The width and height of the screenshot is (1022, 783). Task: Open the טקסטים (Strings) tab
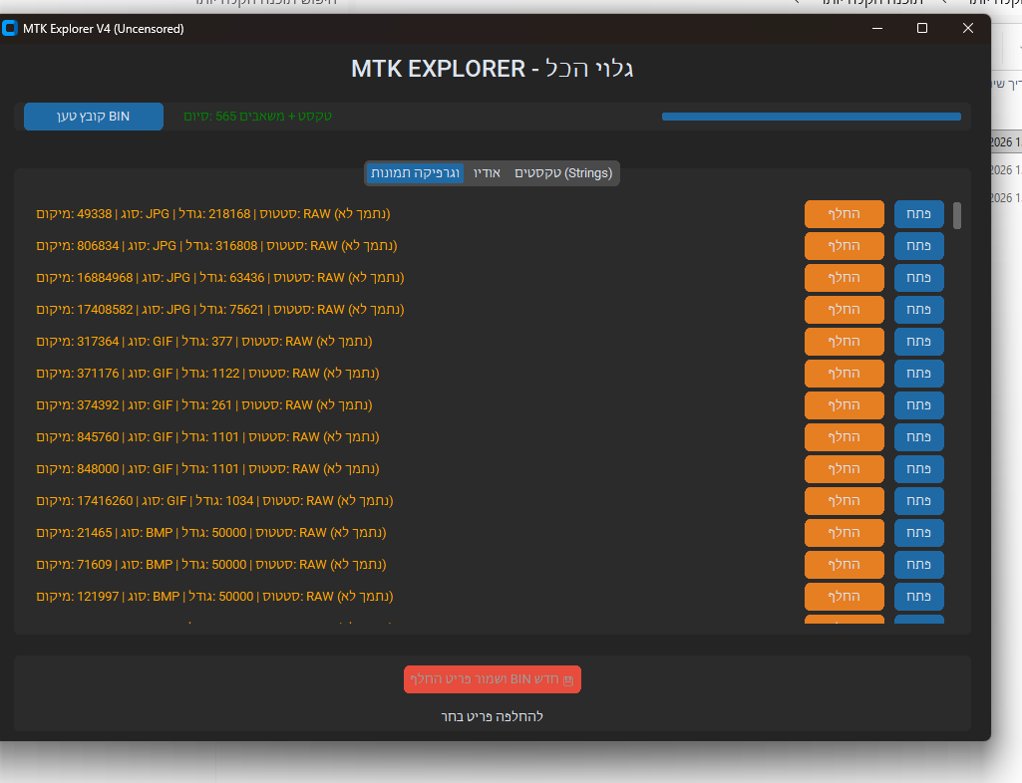click(563, 173)
